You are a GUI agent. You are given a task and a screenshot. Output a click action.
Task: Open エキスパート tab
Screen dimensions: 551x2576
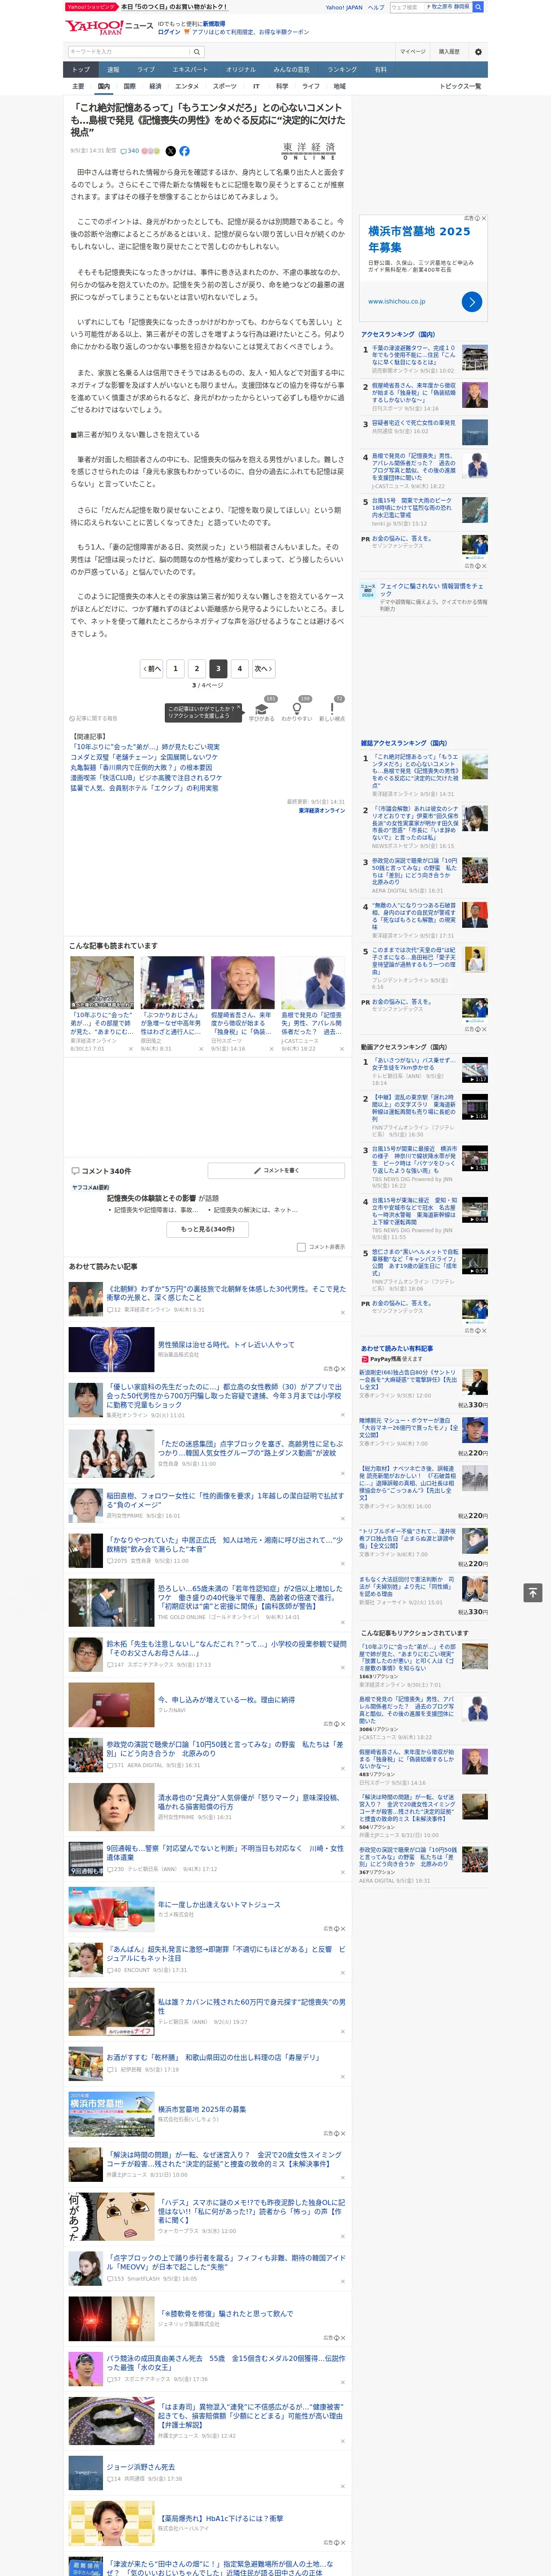[x=190, y=70]
